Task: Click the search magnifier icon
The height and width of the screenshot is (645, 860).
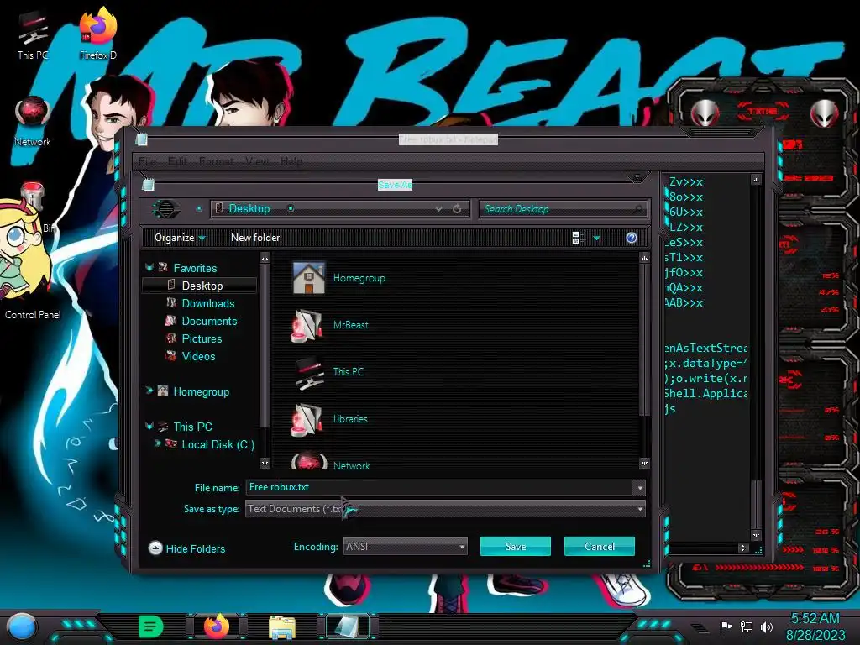Action: [638, 209]
